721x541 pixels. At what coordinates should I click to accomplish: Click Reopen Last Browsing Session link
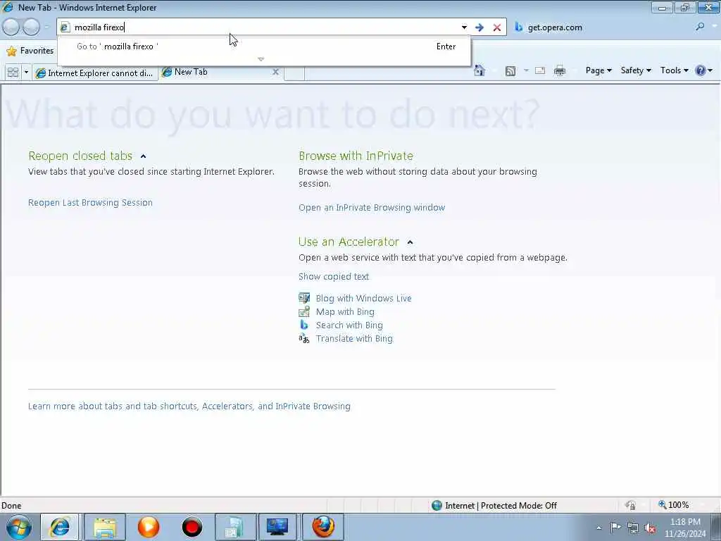tap(90, 202)
